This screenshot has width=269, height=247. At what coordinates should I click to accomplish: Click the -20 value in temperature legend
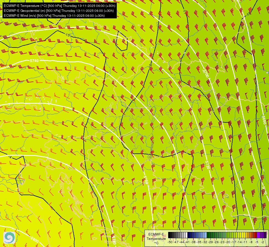228,242
